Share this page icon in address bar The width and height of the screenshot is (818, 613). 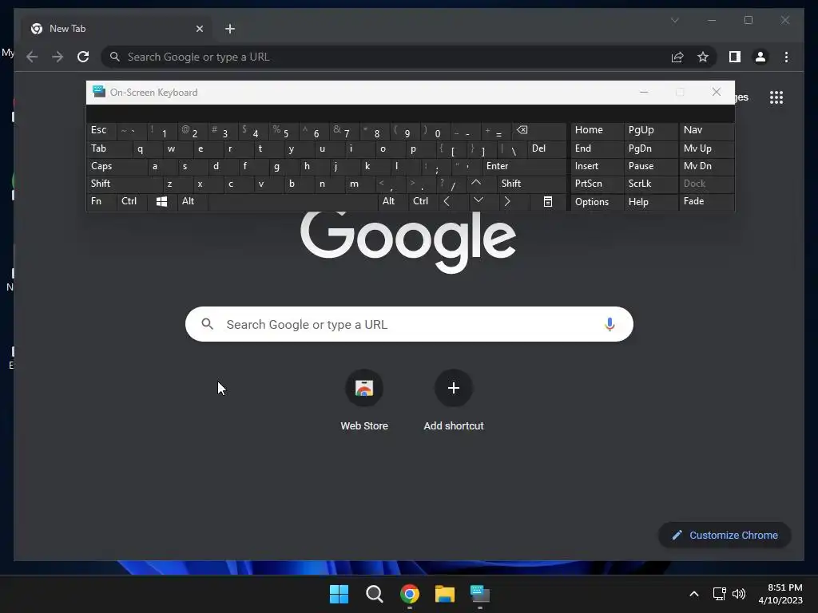point(677,57)
